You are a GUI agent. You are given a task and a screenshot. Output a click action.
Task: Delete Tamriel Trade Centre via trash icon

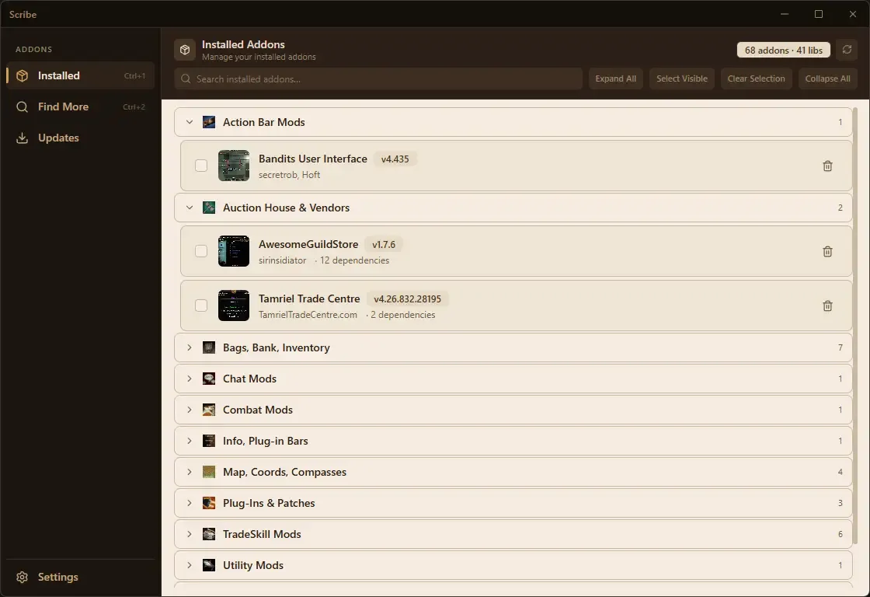pos(827,305)
